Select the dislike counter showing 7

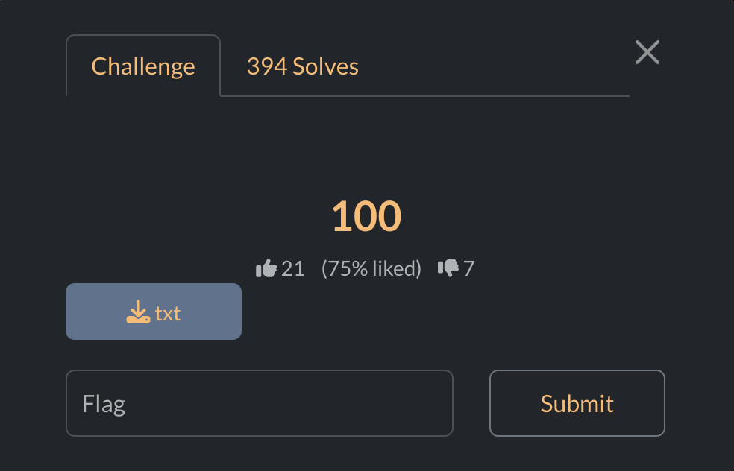pos(469,268)
